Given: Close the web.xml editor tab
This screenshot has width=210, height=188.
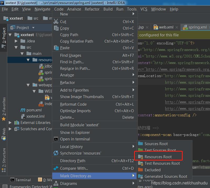Looking at the screenshot, I should 177,27.
